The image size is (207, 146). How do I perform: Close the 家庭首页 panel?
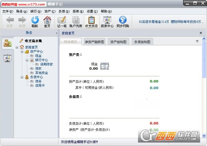[x=201, y=33]
